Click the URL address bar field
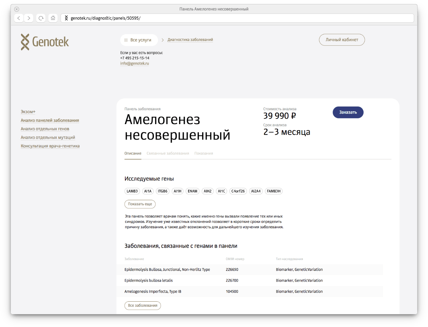428x327 pixels. pos(237,18)
